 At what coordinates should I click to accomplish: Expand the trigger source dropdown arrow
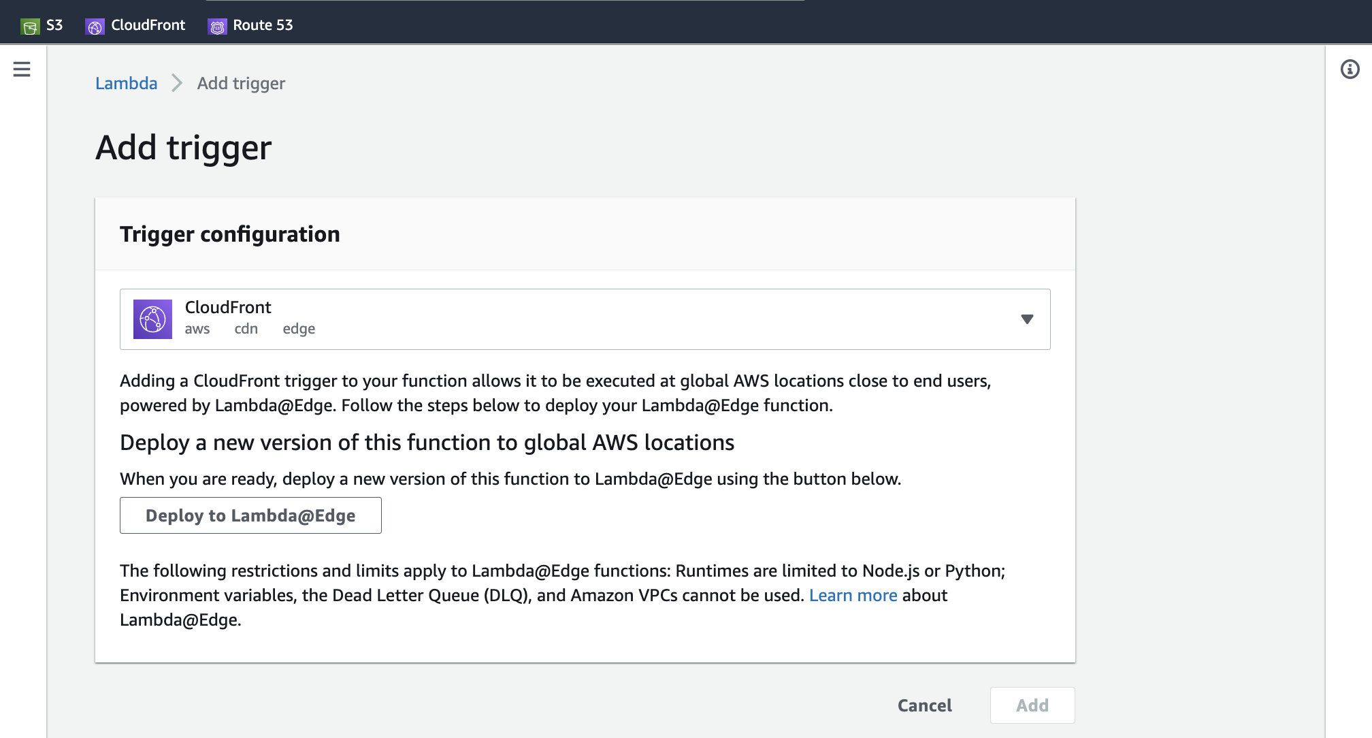pos(1027,319)
